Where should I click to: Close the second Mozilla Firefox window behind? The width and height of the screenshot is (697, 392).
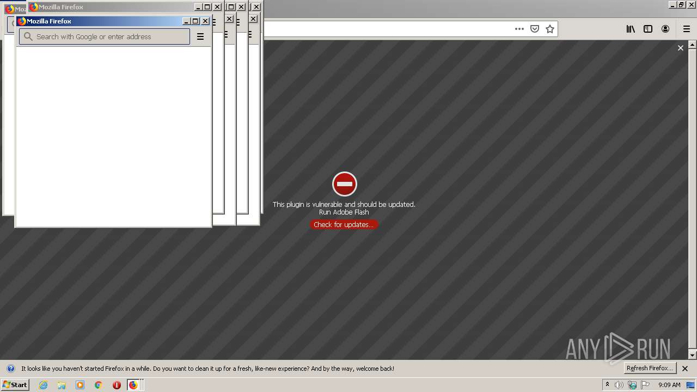click(x=217, y=7)
